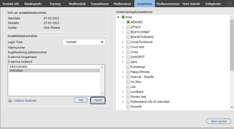Open the Medlemskab tab
Screen dimensions: 234x129
coord(77,4)
